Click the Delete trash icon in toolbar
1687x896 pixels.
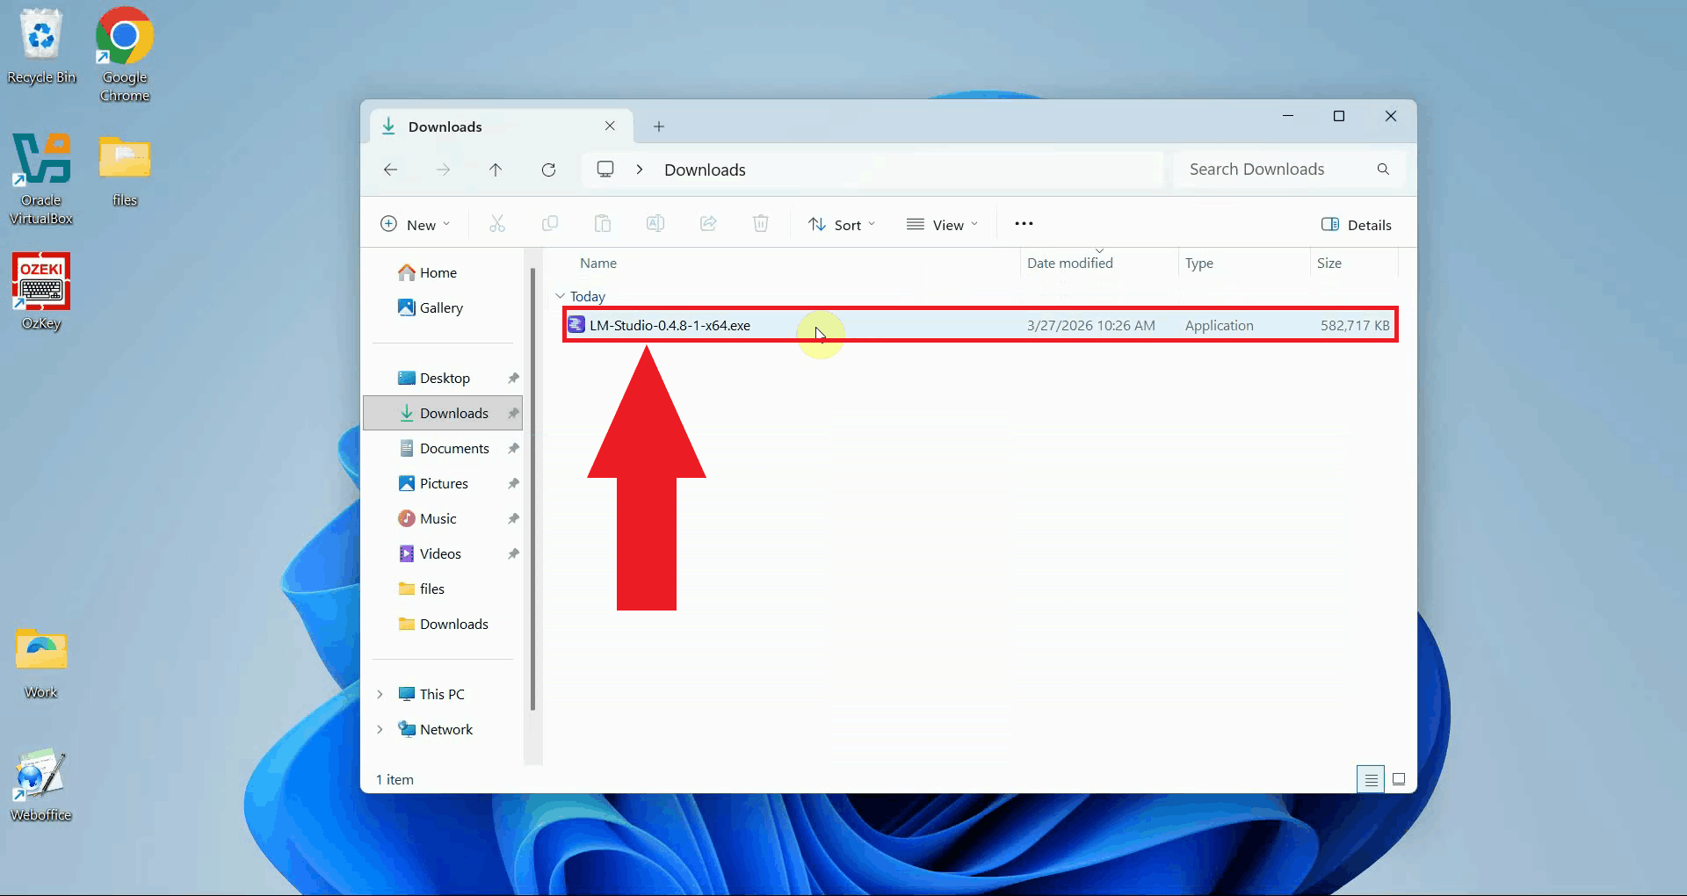click(x=761, y=224)
